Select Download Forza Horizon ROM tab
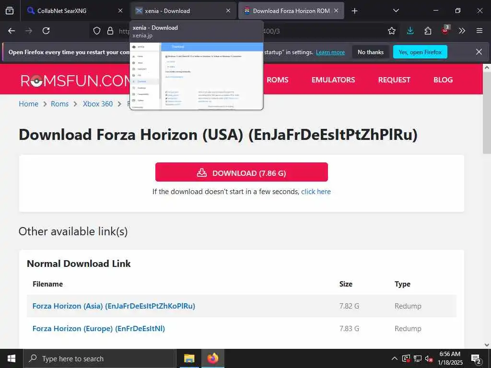Image resolution: width=491 pixels, height=368 pixels. [291, 11]
